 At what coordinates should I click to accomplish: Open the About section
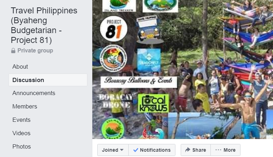20,67
